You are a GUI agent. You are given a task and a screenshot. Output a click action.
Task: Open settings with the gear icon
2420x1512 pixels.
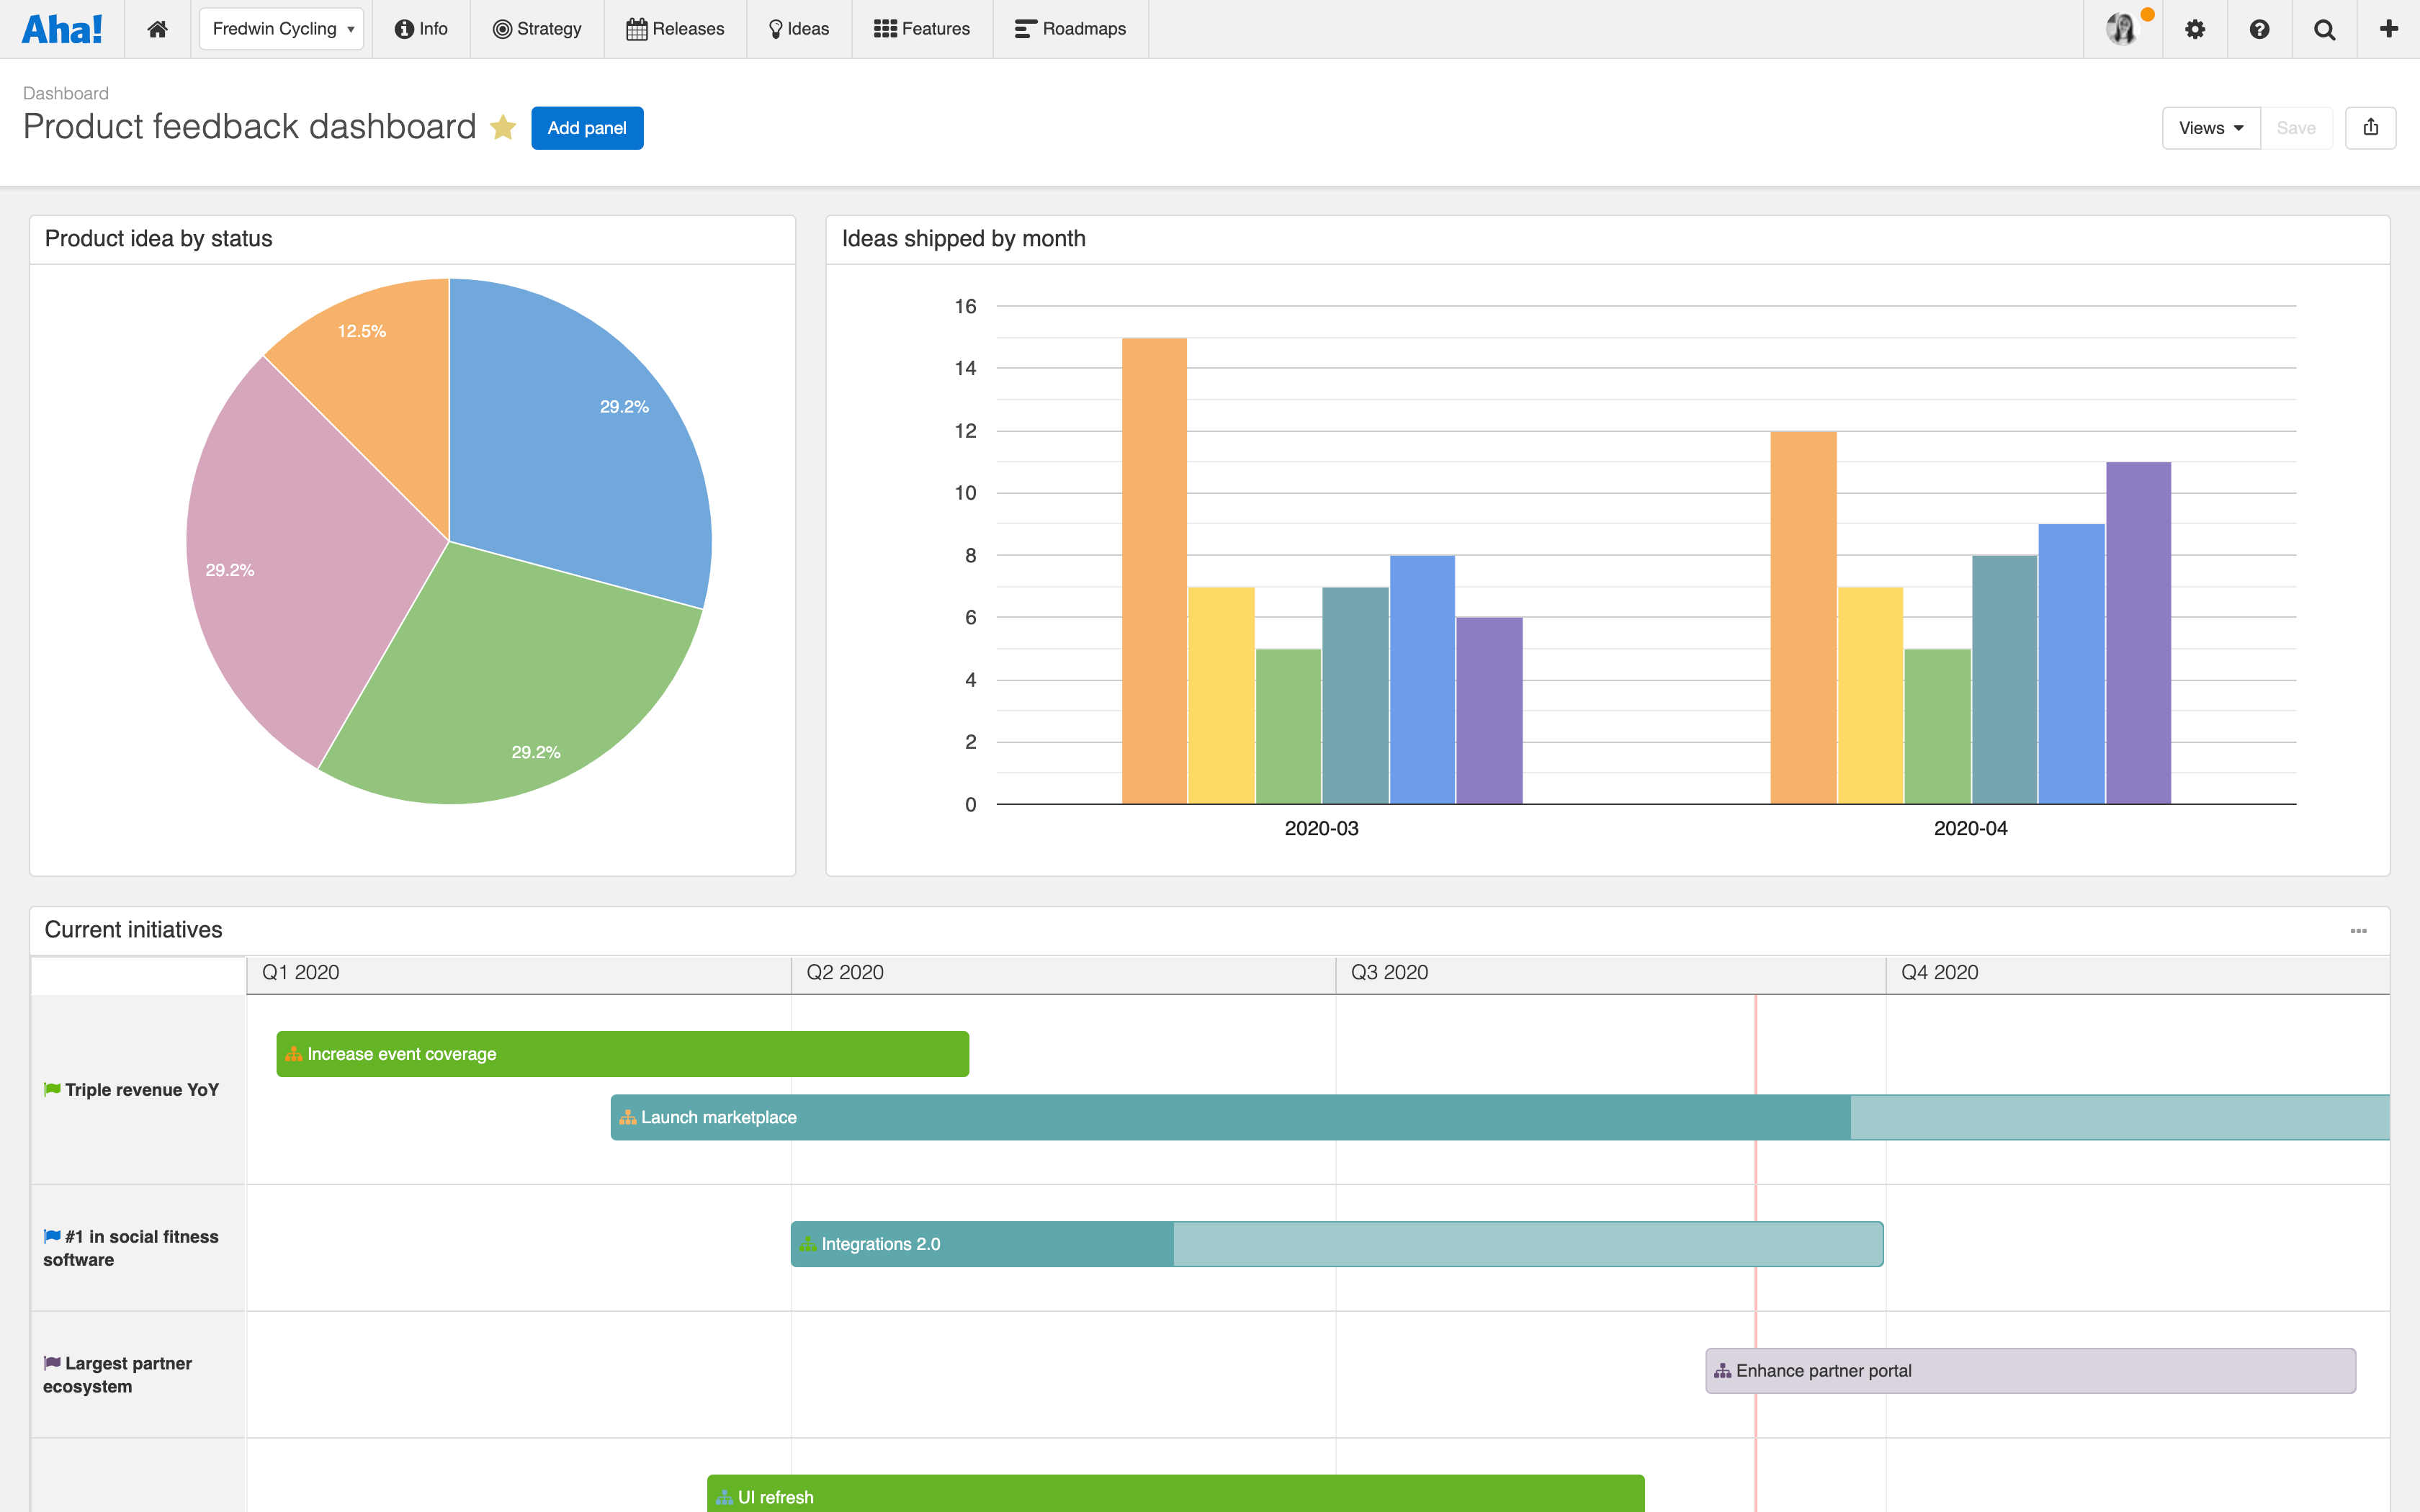(x=2195, y=28)
